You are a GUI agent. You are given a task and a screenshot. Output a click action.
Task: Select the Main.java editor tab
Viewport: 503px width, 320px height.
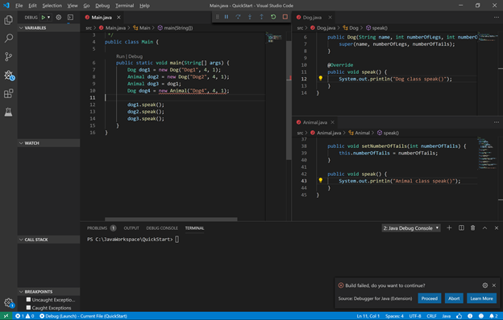(102, 17)
